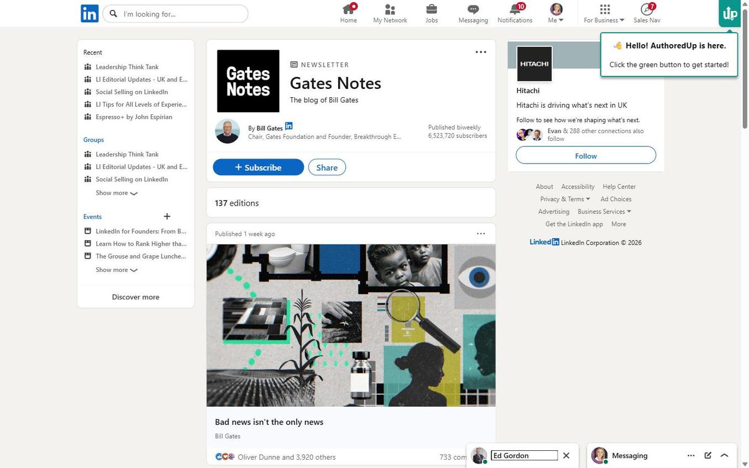Open the Messaging speech bubble icon
The width and height of the screenshot is (749, 468).
tap(473, 9)
